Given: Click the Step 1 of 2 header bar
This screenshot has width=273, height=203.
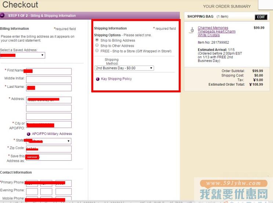Looking at the screenshot, I should coord(90,15).
